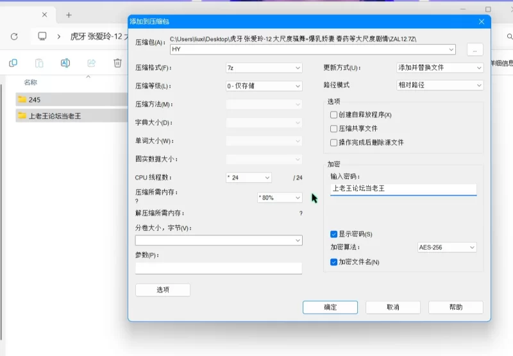This screenshot has width=513, height=356.
Task: Close the current Explorer tab
Action: [x=44, y=15]
